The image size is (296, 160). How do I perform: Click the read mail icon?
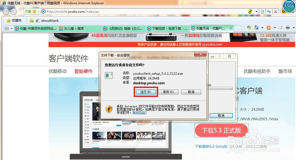pos(280,28)
